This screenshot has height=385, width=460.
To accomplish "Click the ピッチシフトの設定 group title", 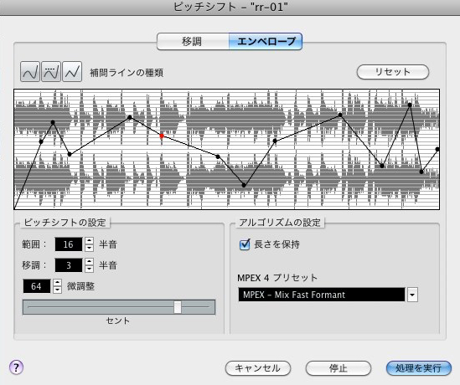I will pyautogui.click(x=65, y=223).
